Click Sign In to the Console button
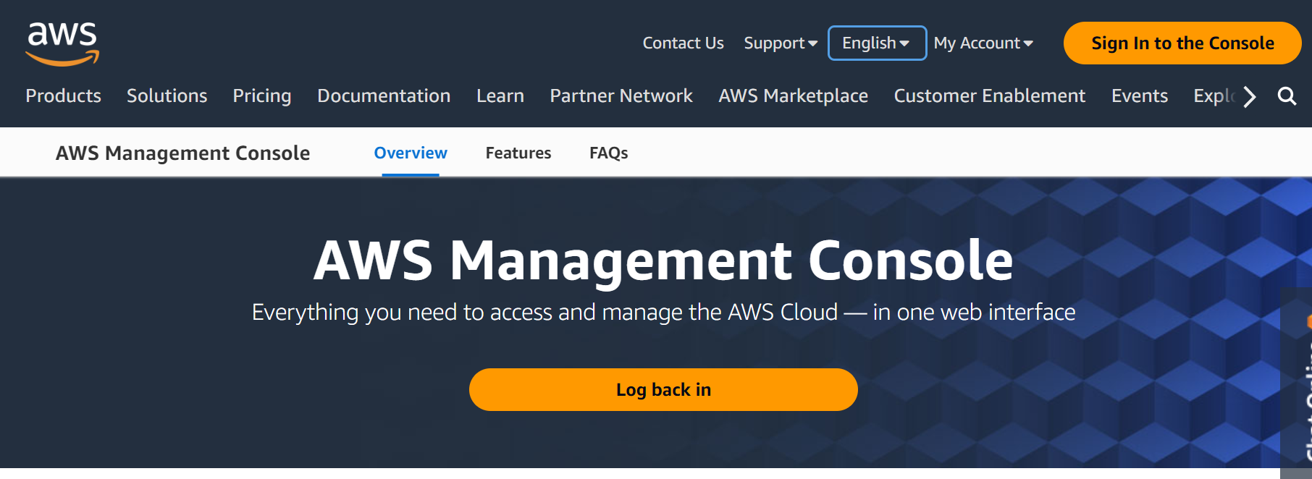 tap(1182, 43)
